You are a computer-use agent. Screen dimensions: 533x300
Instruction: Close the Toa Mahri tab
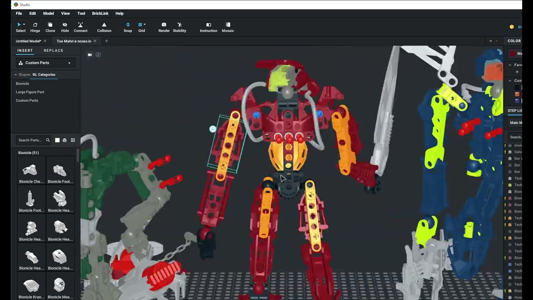coord(95,41)
